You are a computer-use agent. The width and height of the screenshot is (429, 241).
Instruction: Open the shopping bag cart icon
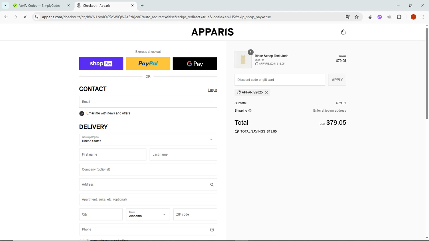click(343, 32)
